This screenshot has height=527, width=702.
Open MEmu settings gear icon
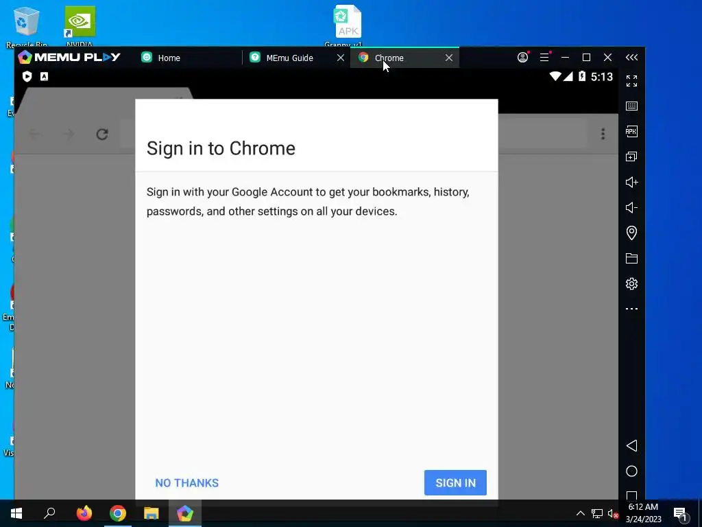pos(631,283)
